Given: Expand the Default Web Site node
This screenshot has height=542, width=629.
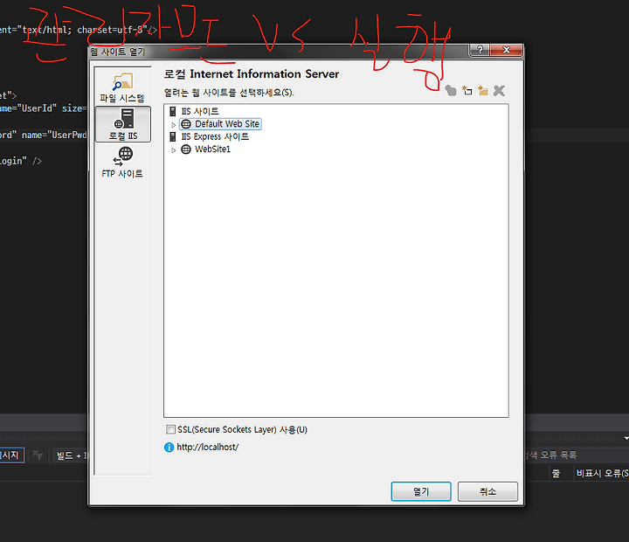Looking at the screenshot, I should tap(173, 125).
